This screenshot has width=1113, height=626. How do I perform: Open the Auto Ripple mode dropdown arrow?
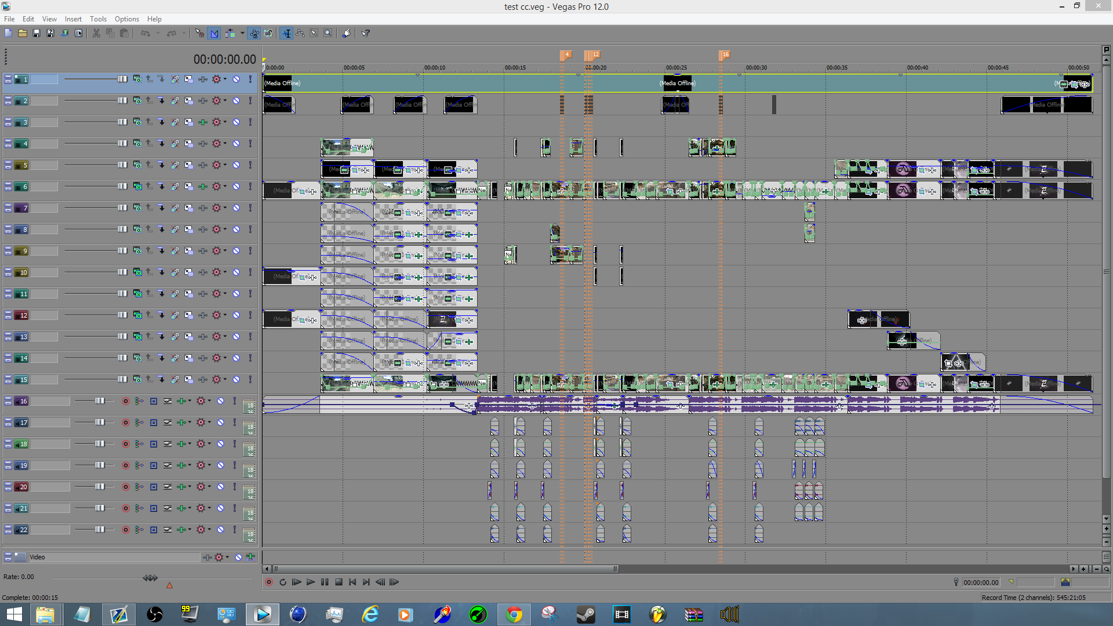[242, 33]
